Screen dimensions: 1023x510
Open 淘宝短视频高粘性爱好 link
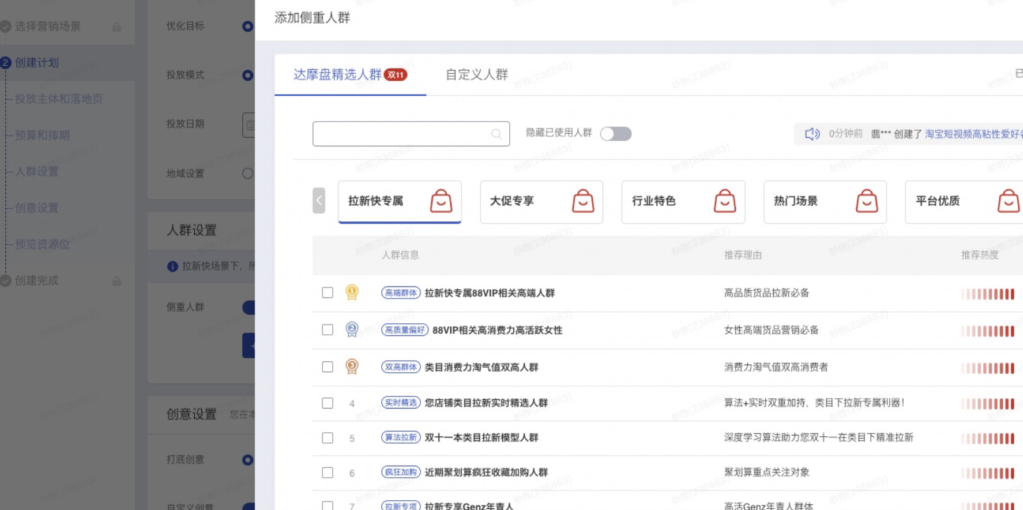click(973, 134)
